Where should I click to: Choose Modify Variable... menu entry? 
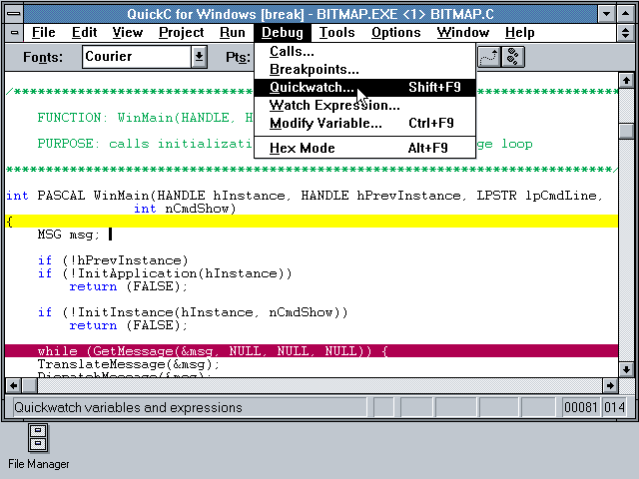click(364, 124)
